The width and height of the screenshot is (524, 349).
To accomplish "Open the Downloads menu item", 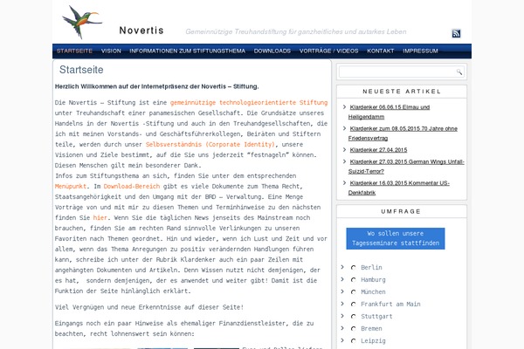I will pos(272,51).
